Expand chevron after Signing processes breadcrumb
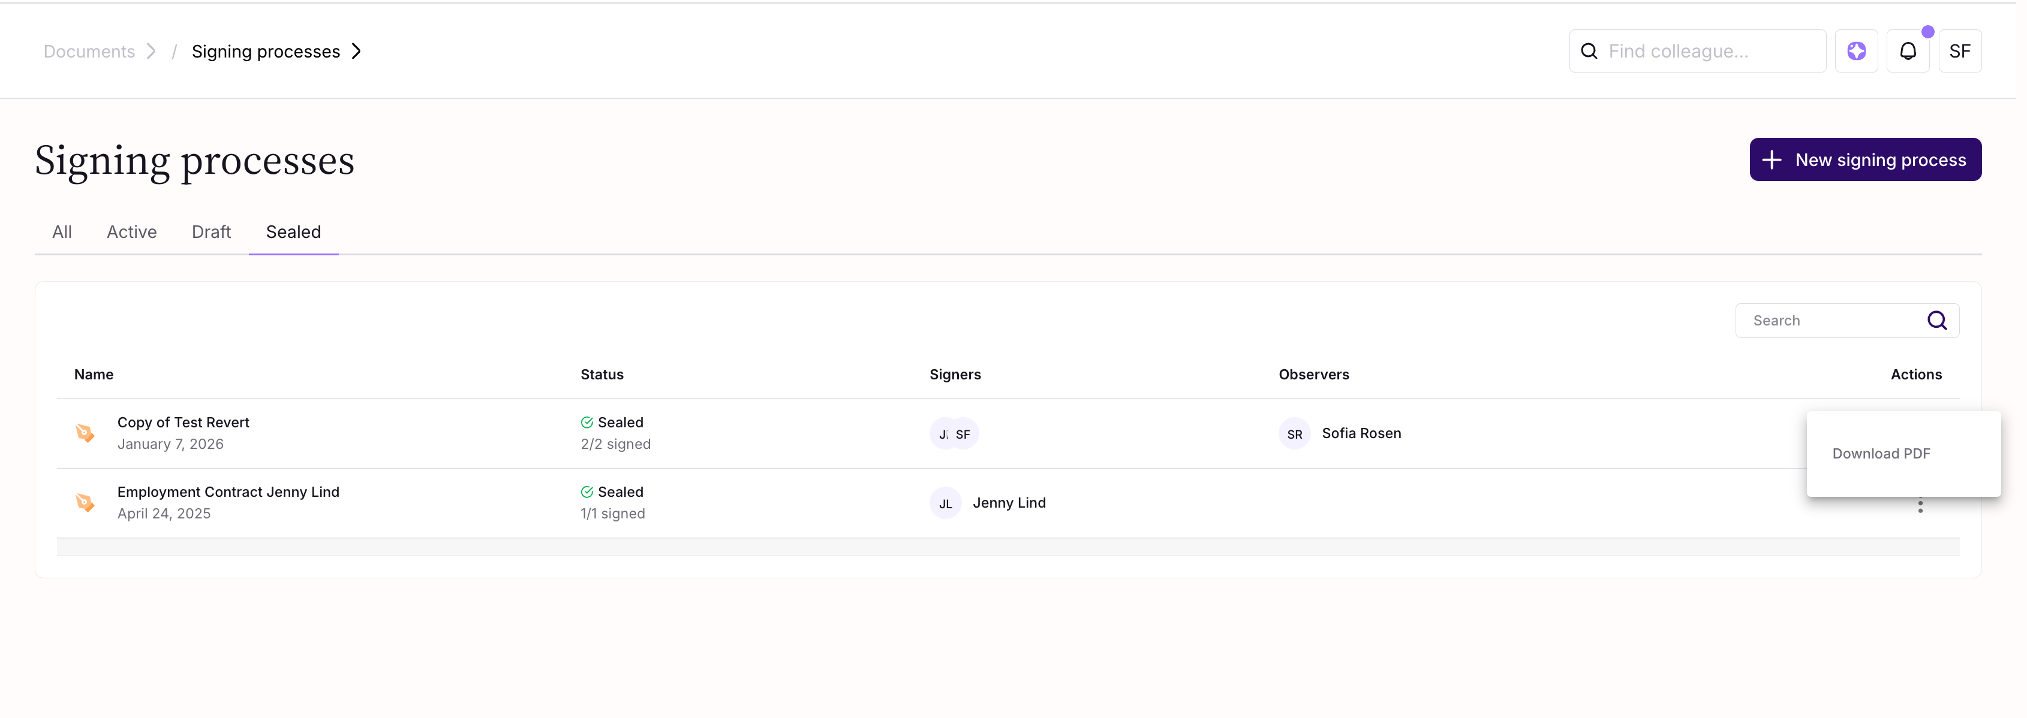This screenshot has height=718, width=2027. (x=356, y=51)
